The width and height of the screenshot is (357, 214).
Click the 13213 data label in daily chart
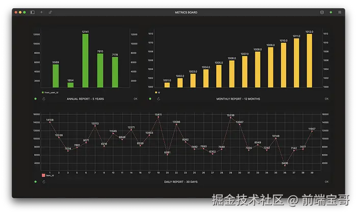point(95,124)
